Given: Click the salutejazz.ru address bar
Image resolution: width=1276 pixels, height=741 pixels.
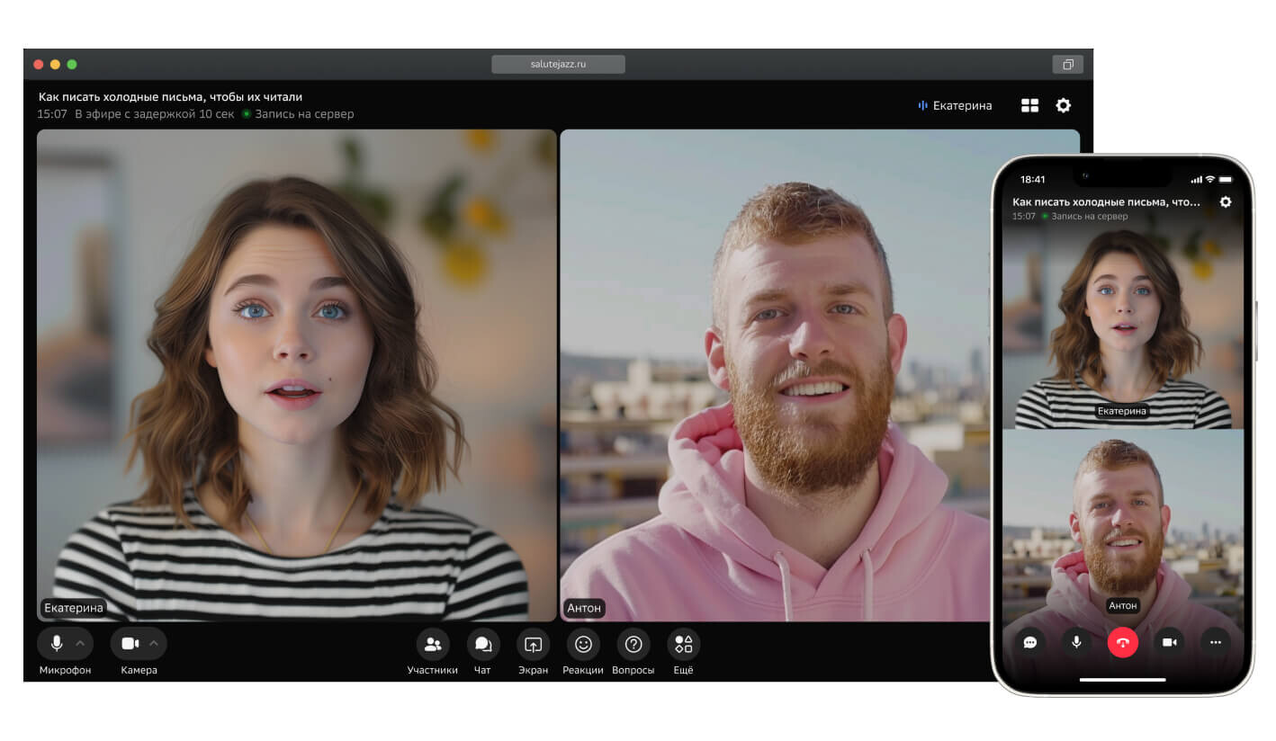Looking at the screenshot, I should (x=558, y=64).
